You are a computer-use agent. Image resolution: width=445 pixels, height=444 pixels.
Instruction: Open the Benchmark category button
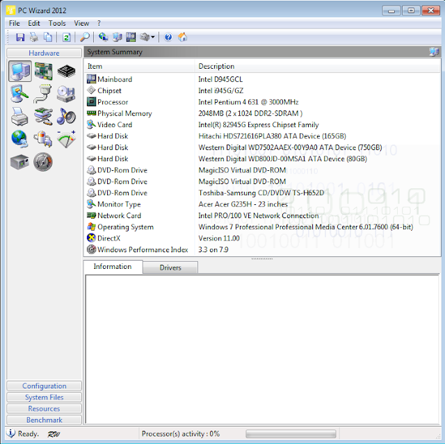click(x=44, y=420)
